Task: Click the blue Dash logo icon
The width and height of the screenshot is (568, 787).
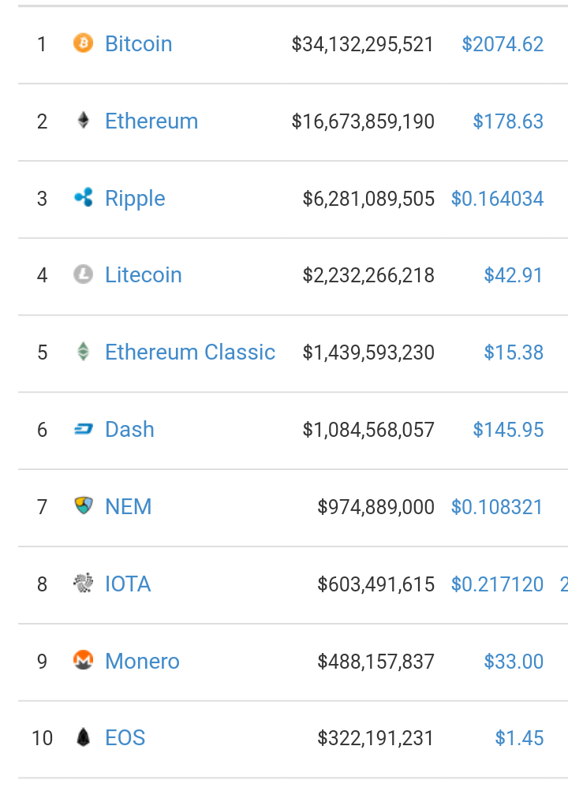Action: 84,429
